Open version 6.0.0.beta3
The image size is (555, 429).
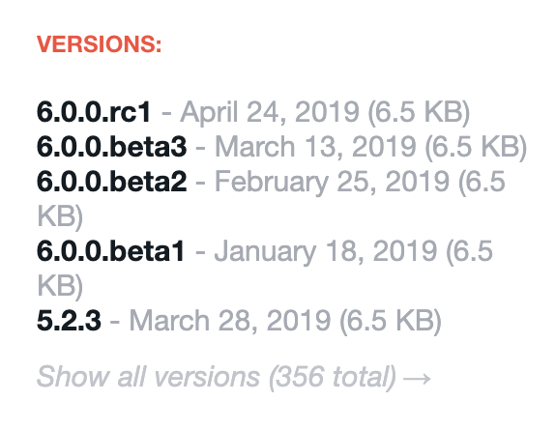pyautogui.click(x=112, y=147)
